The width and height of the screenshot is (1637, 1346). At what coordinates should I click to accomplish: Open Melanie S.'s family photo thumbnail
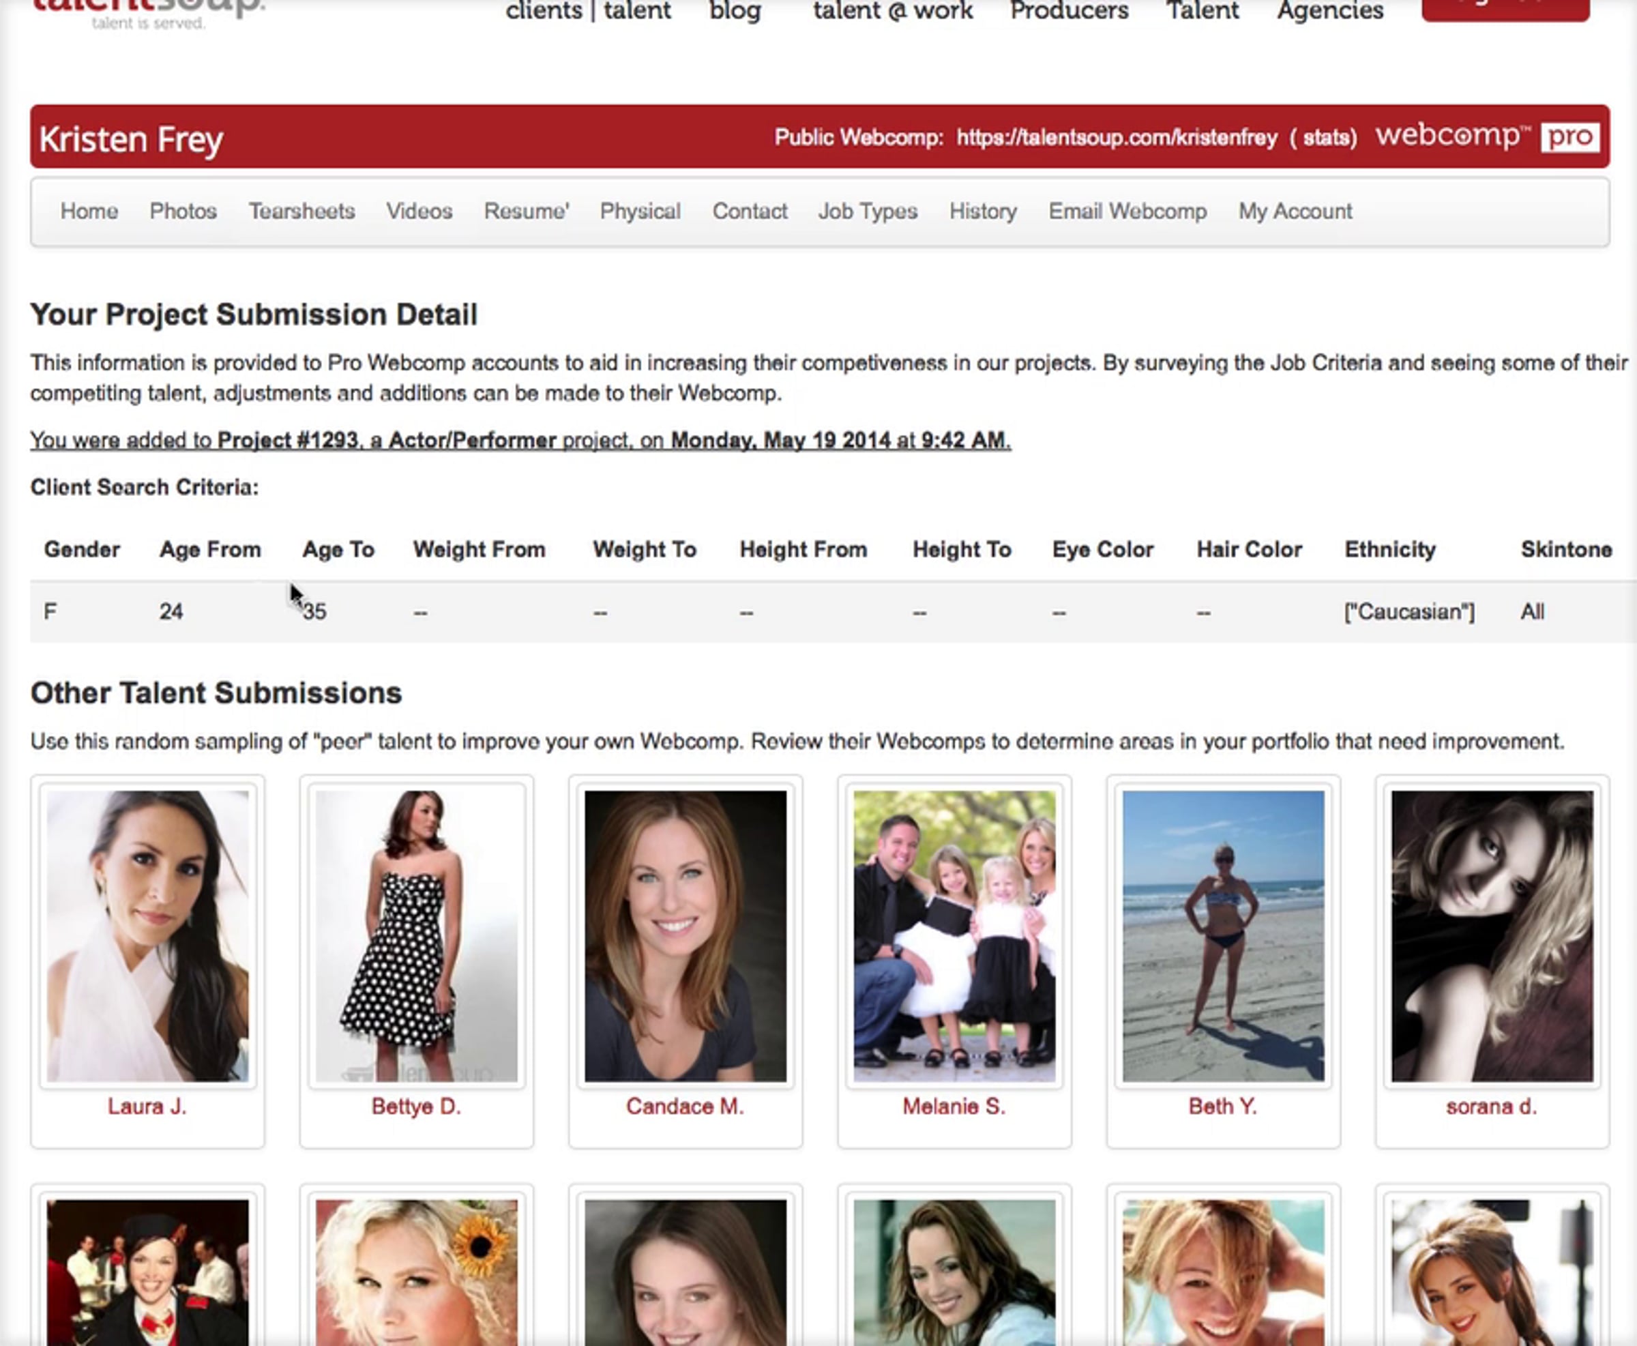(x=954, y=935)
